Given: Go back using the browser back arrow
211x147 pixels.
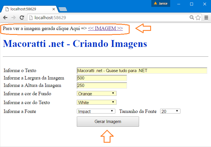Looking at the screenshot, I should [x=5, y=18].
